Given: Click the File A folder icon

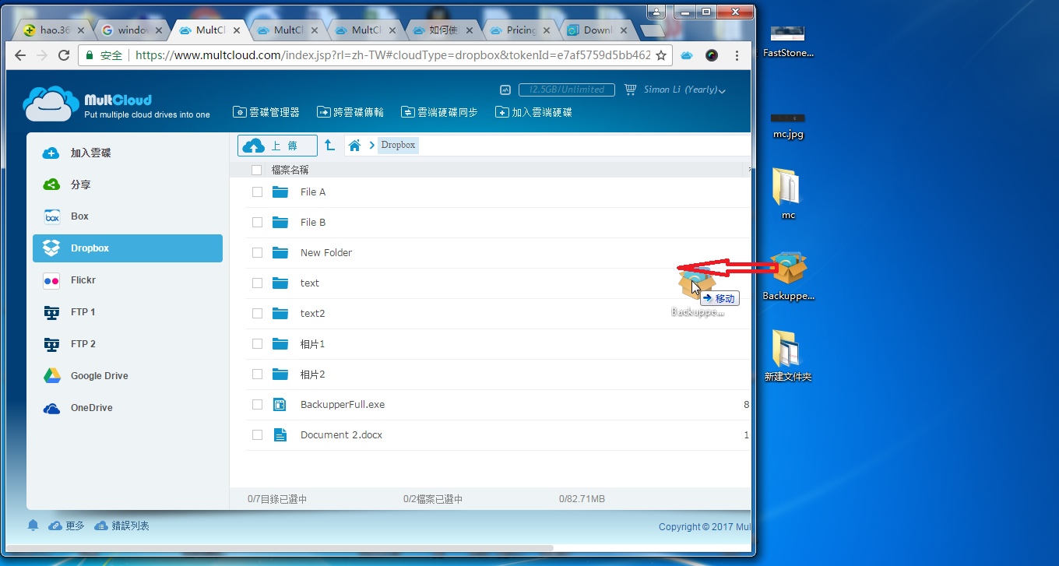Looking at the screenshot, I should (280, 192).
